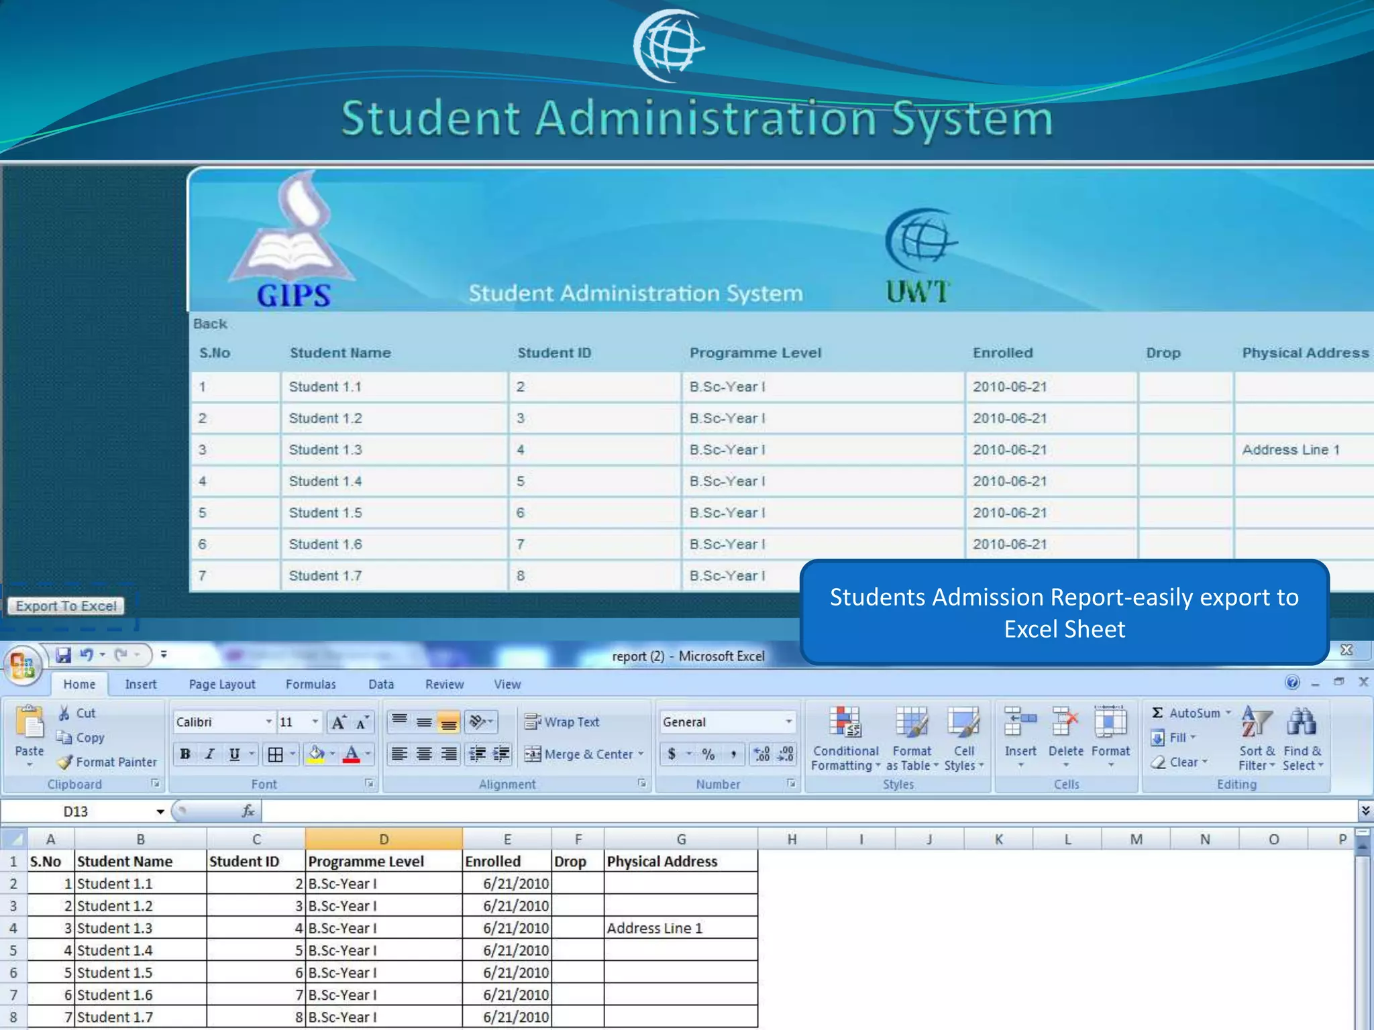
Task: Toggle Underline formatting
Action: [234, 754]
